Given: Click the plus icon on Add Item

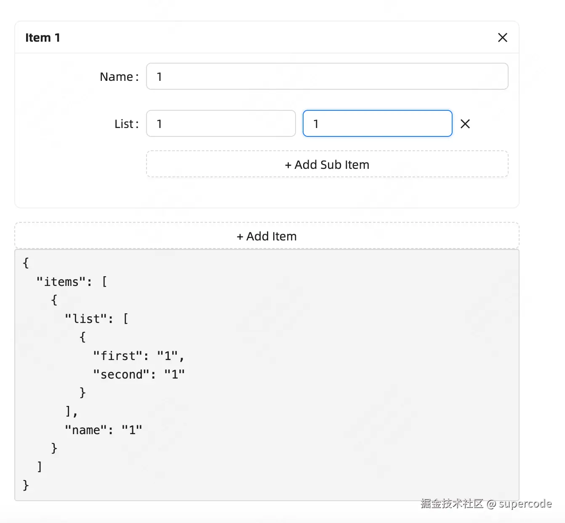Looking at the screenshot, I should click(x=240, y=237).
